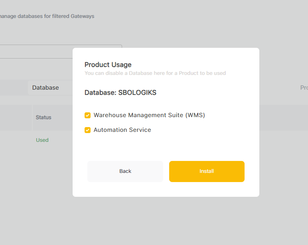Image resolution: width=308 pixels, height=245 pixels.
Task: Uncheck the Warehouse Management Suite (WMS) checkbox
Action: 88,116
